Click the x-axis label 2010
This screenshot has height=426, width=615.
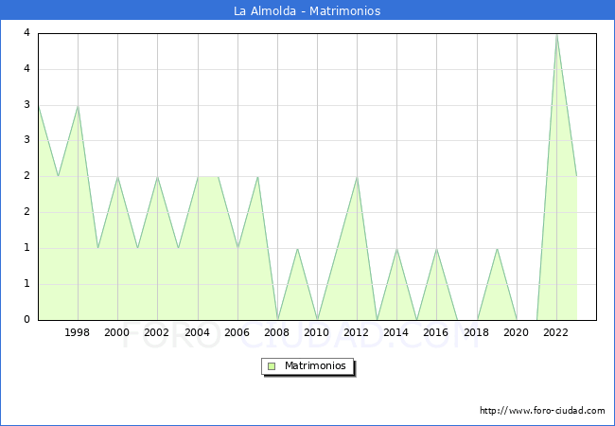[x=317, y=332]
